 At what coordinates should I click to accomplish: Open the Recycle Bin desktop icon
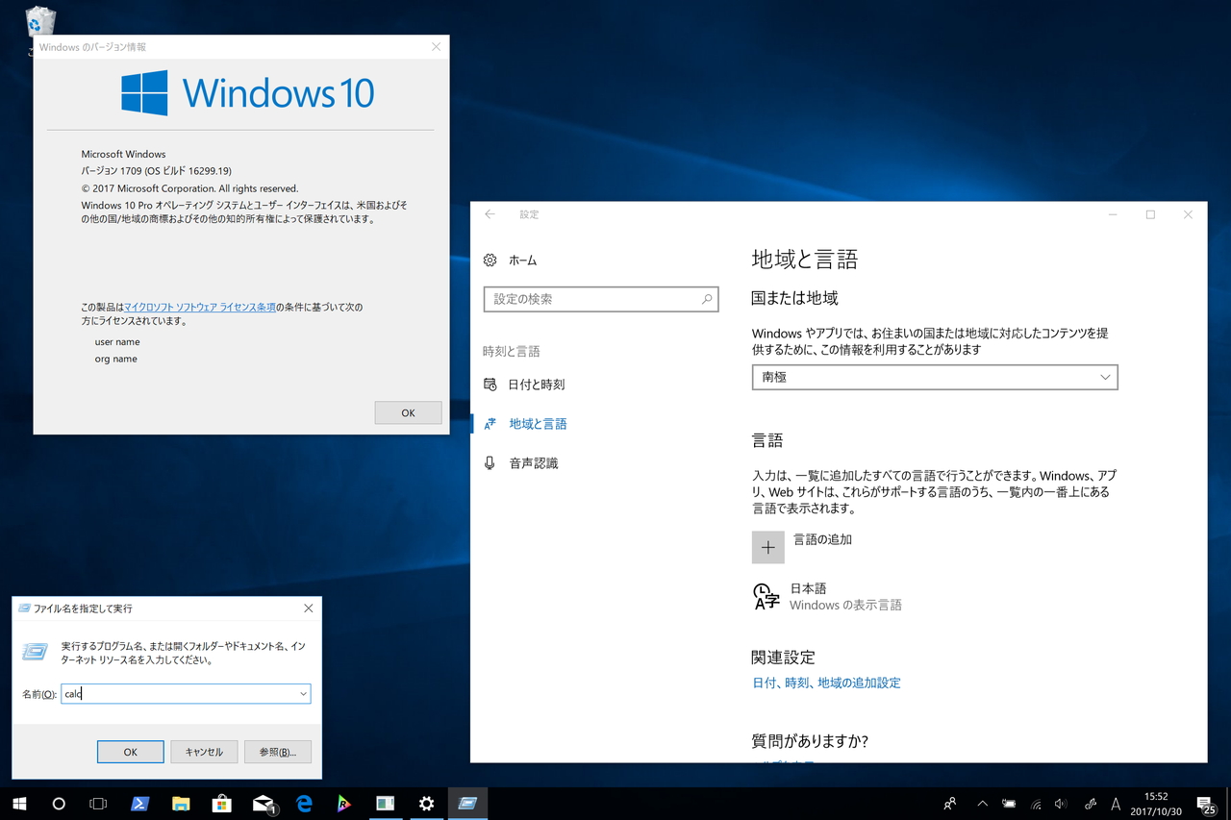pyautogui.click(x=42, y=21)
